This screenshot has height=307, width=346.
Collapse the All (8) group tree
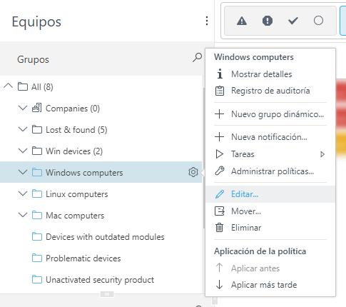[x=9, y=86]
